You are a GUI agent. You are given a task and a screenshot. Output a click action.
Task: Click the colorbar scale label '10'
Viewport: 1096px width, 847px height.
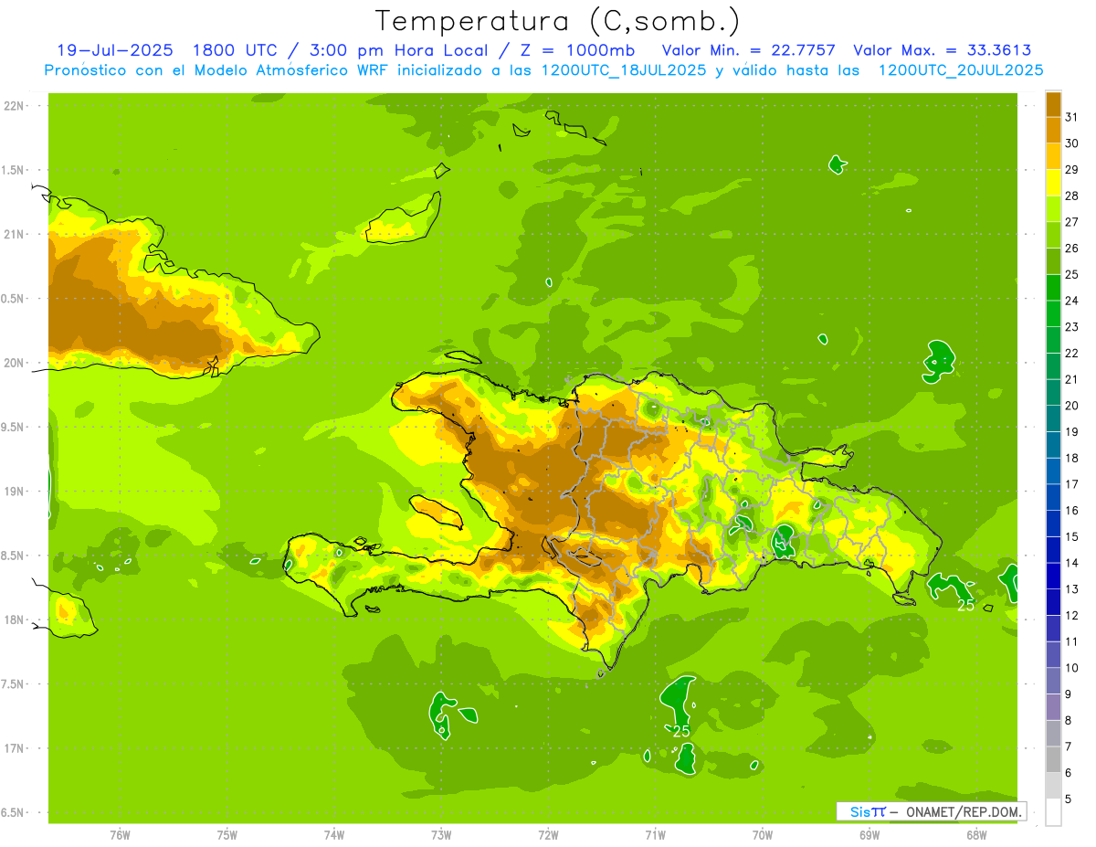coord(1072,668)
